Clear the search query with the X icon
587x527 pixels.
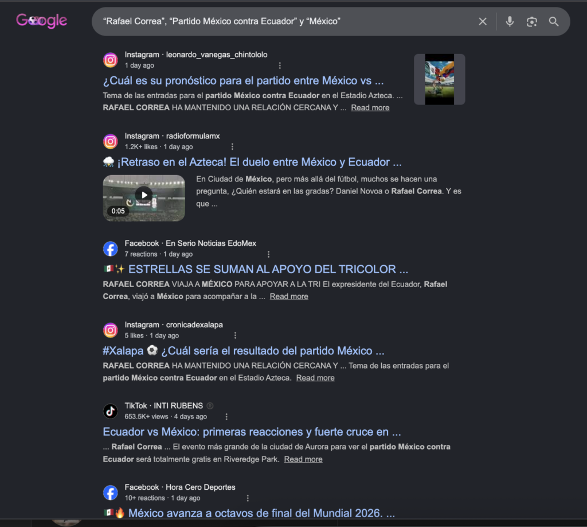pyautogui.click(x=483, y=22)
